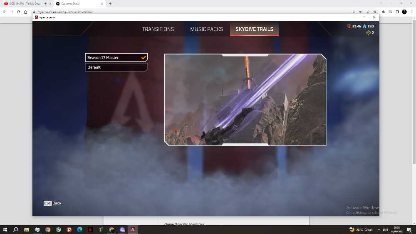The width and height of the screenshot is (416, 234).
Task: Show hidden system tray icons
Action: (379, 230)
